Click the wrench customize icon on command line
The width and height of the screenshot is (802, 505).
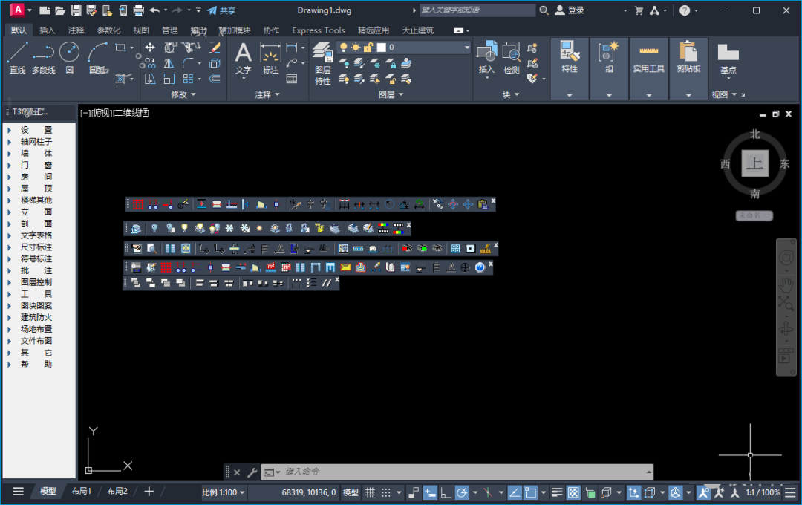click(252, 472)
